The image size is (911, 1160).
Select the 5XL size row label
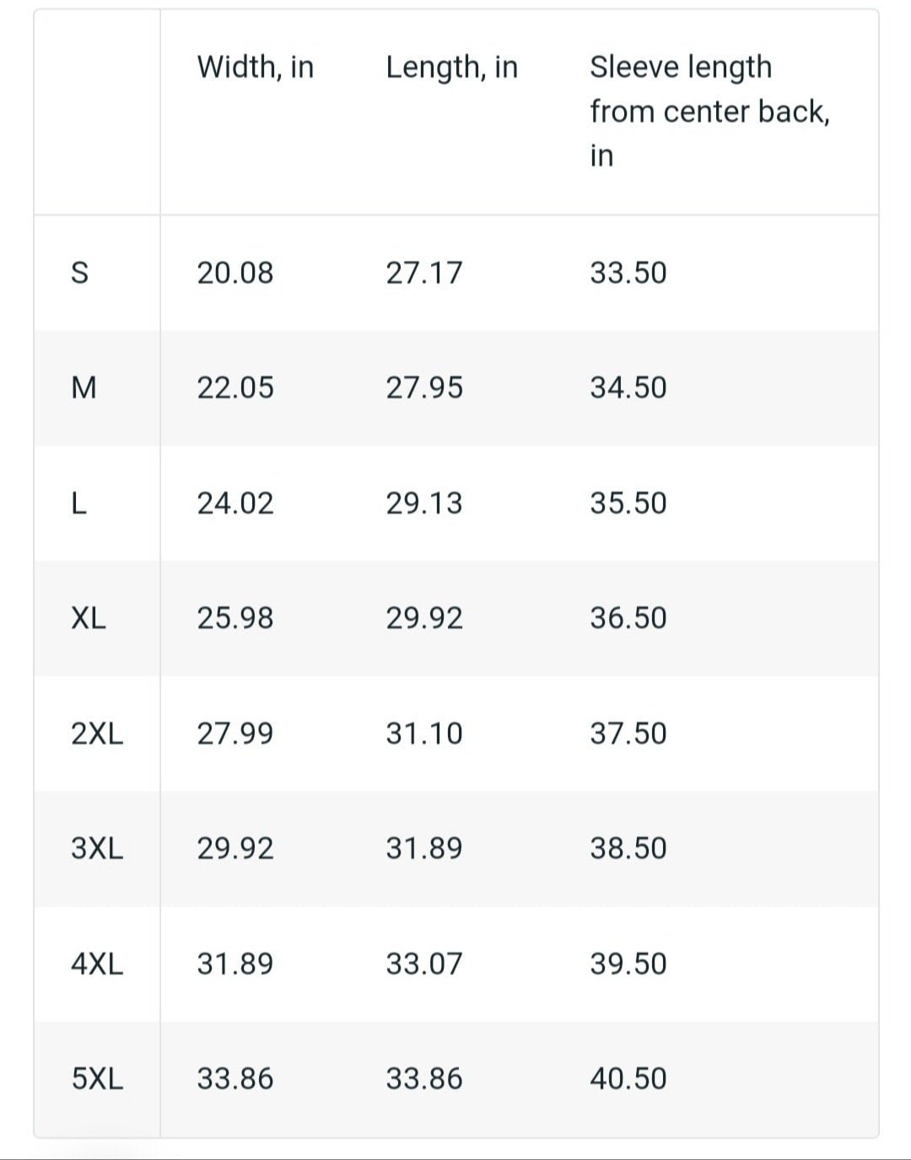(x=97, y=1079)
